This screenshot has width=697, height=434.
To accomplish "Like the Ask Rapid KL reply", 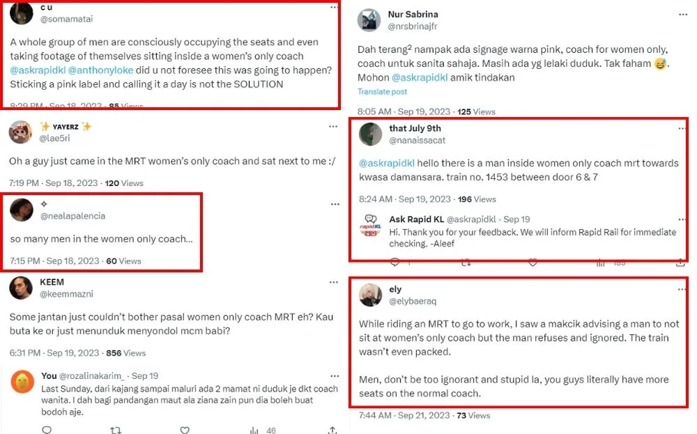I will click(x=533, y=263).
